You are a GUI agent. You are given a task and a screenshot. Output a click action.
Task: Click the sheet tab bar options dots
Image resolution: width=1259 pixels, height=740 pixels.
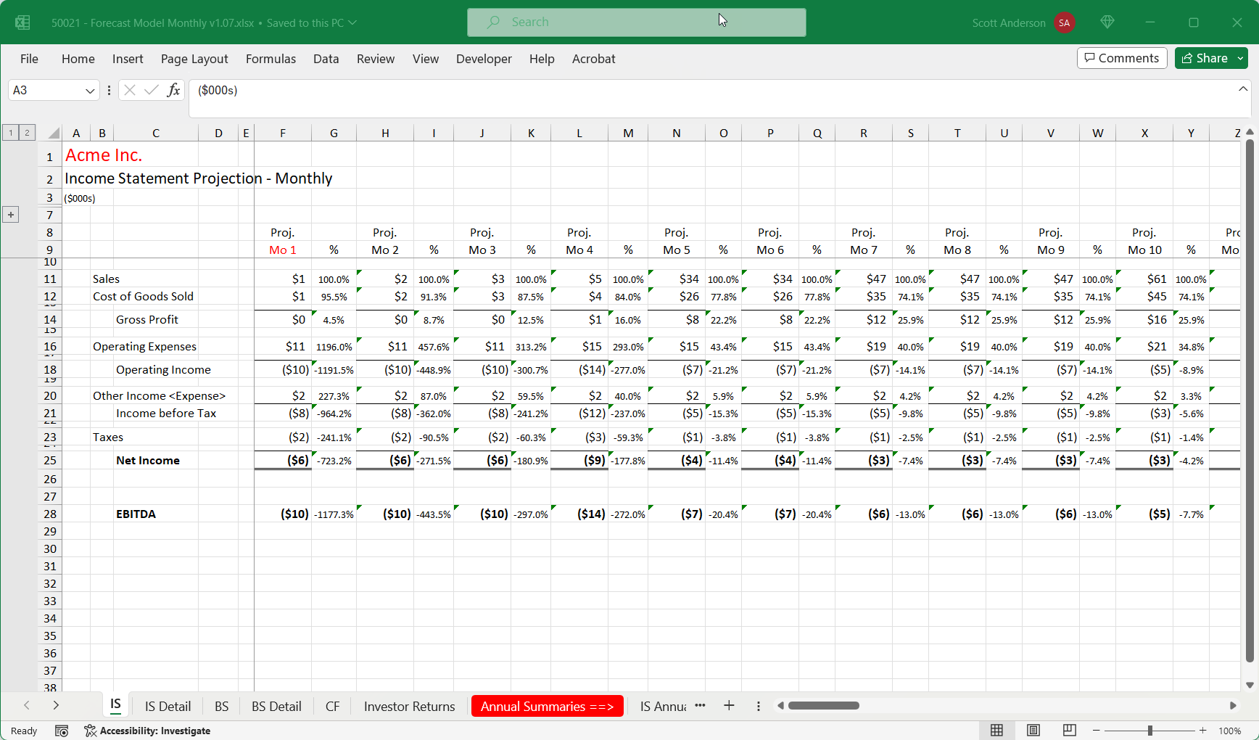[759, 706]
